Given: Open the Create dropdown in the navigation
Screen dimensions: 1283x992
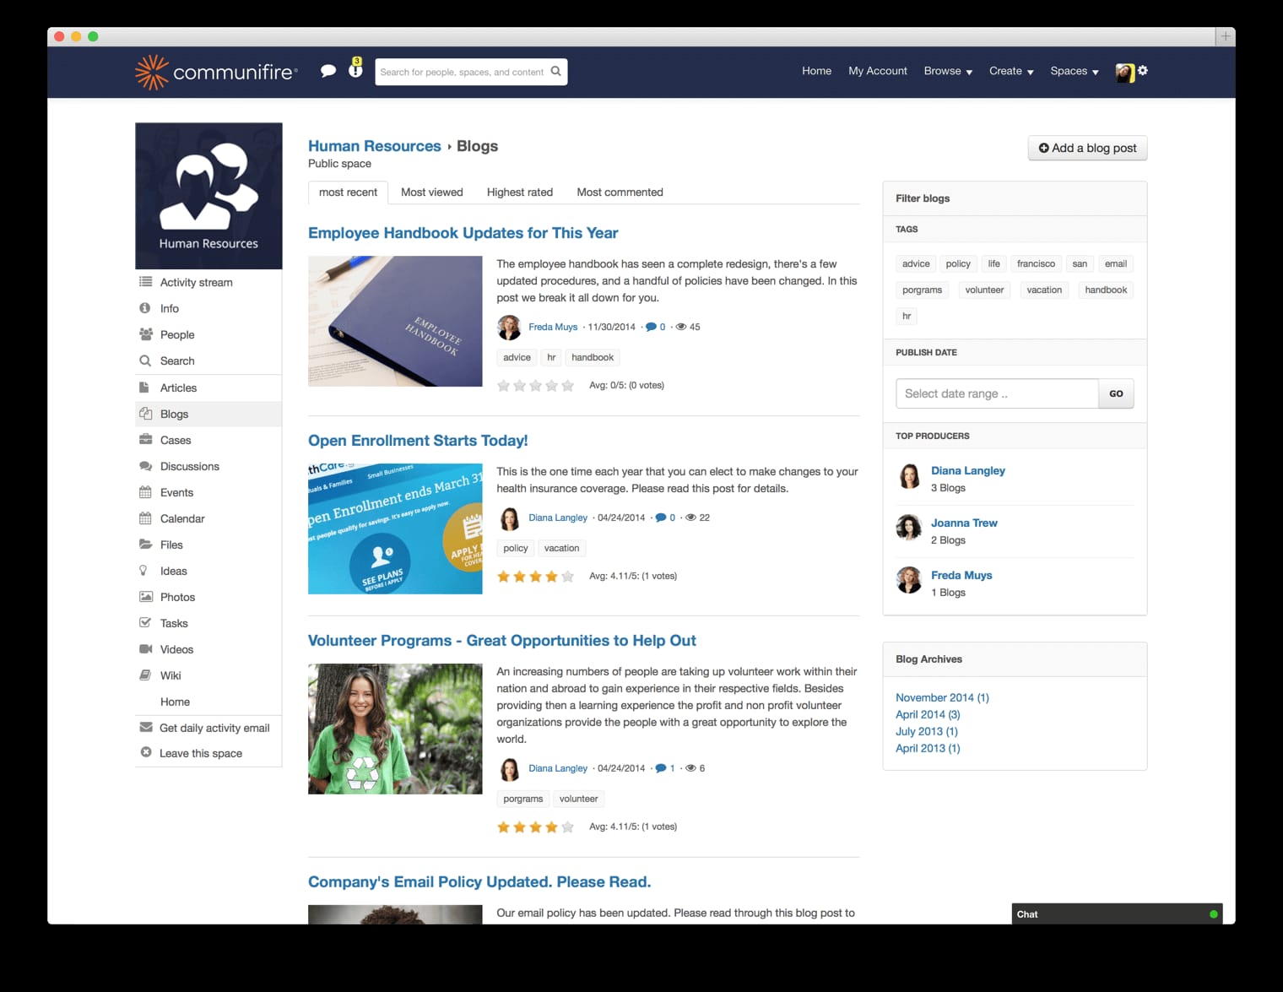Looking at the screenshot, I should (x=1010, y=71).
